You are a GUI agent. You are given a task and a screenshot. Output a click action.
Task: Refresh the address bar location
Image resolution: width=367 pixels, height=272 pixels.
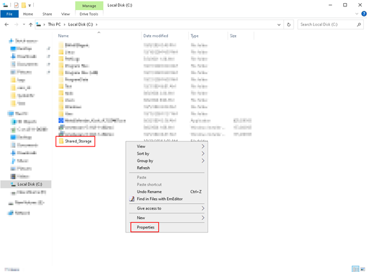click(288, 25)
